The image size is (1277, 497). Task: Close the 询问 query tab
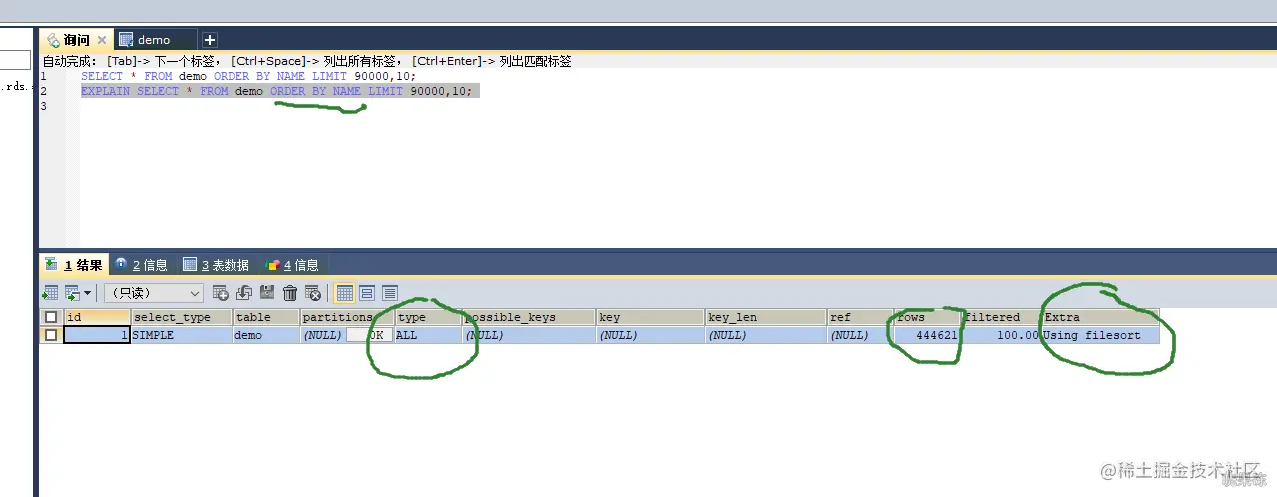point(102,40)
